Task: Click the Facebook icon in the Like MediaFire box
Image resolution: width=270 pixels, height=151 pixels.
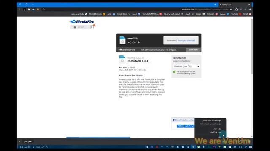Action: (x=174, y=120)
